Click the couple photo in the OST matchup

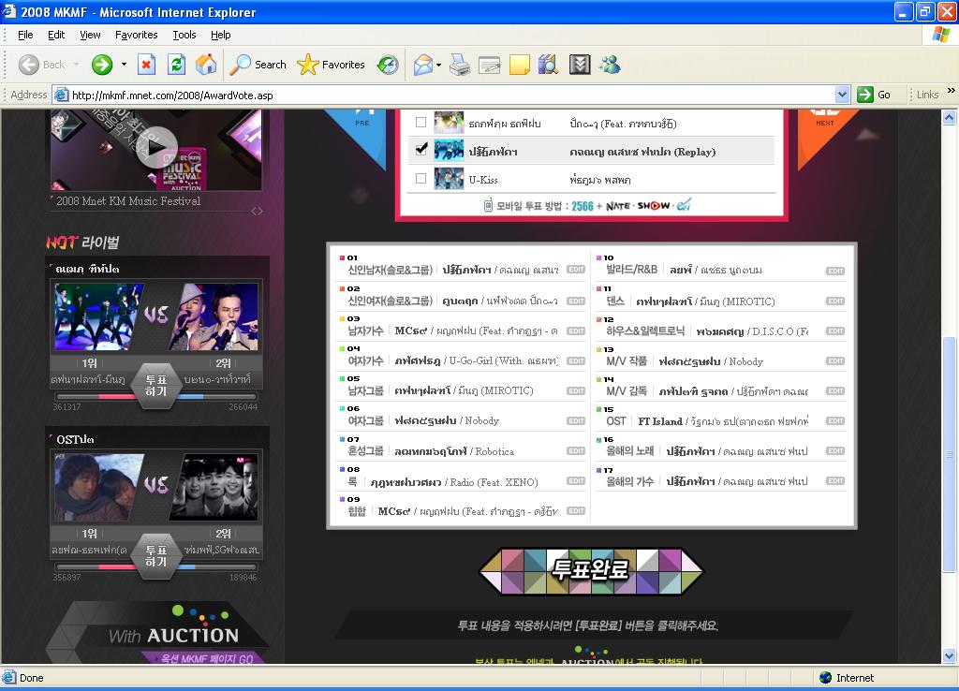[x=99, y=488]
